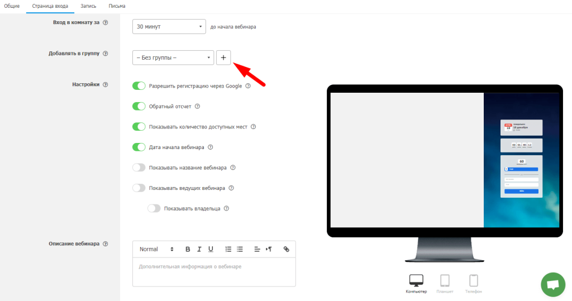572x301 pixels.
Task: Enable Показывать владельца switch
Action: (x=154, y=208)
